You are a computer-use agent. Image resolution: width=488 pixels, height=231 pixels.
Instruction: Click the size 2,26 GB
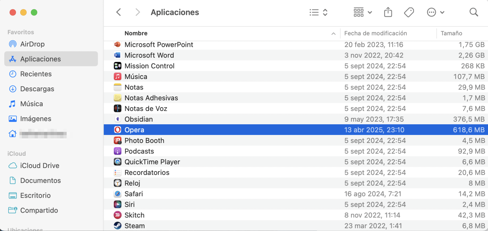tap(471, 55)
